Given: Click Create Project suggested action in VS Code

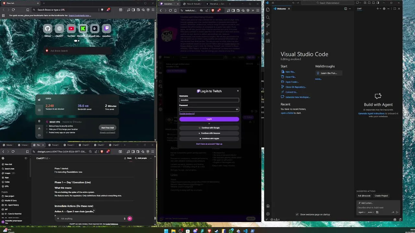Looking at the screenshot, I should point(381,196).
